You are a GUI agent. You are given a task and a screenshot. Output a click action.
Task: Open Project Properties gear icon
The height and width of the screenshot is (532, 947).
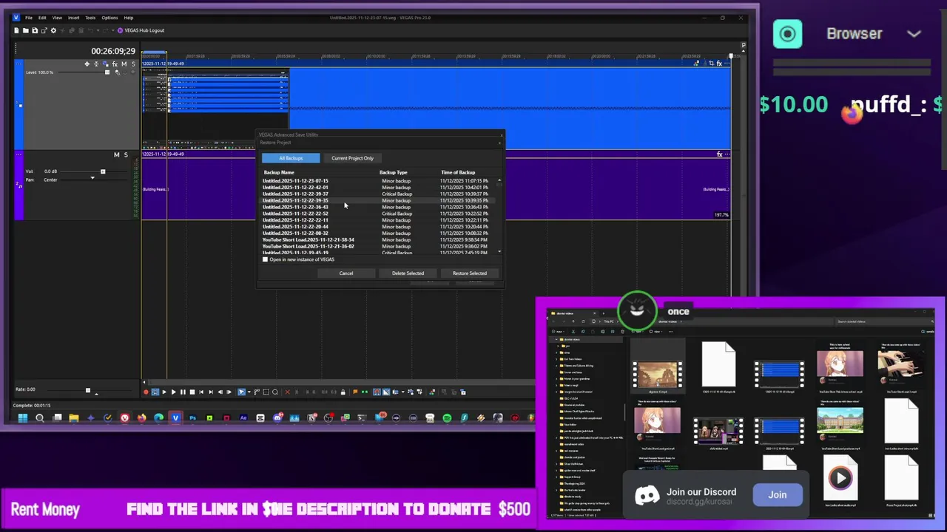pyautogui.click(x=53, y=30)
